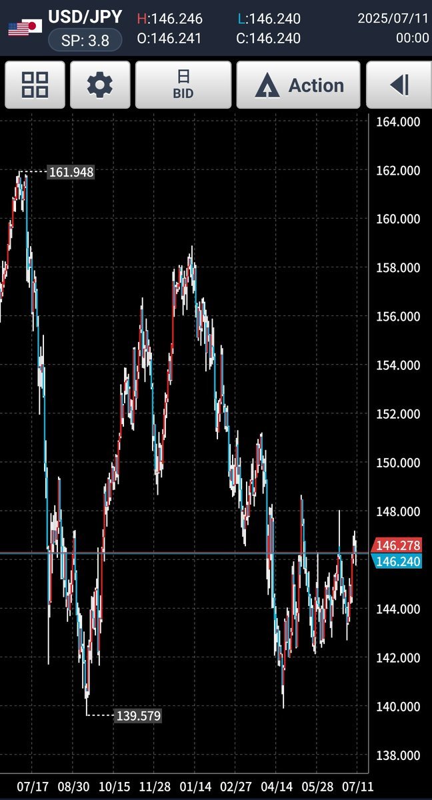Change the daily BID timeframe selector

183,85
